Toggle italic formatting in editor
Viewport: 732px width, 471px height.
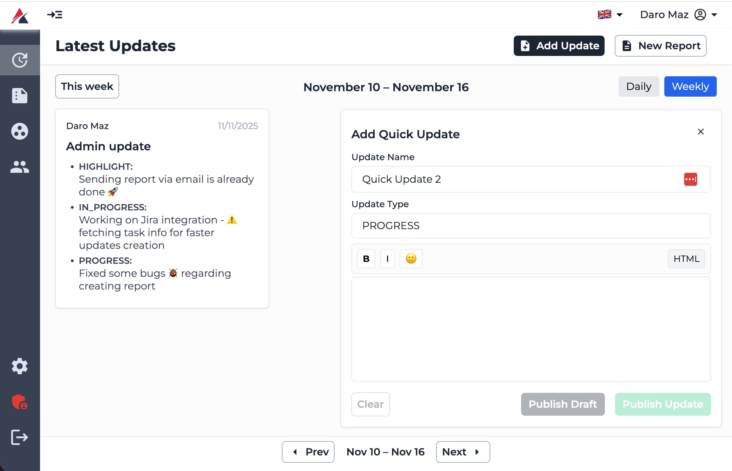coord(387,259)
